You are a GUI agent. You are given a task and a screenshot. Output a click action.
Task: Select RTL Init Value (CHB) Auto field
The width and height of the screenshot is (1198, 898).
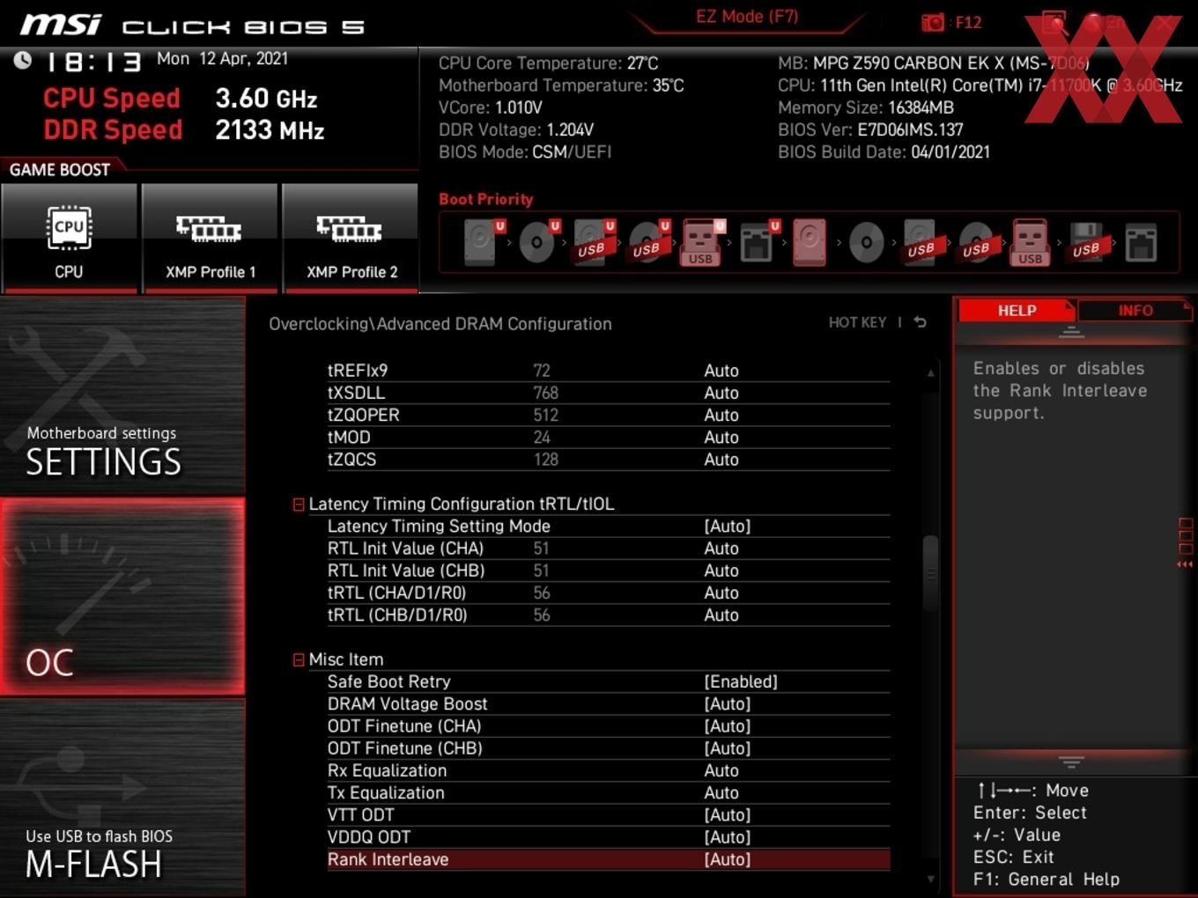click(721, 570)
